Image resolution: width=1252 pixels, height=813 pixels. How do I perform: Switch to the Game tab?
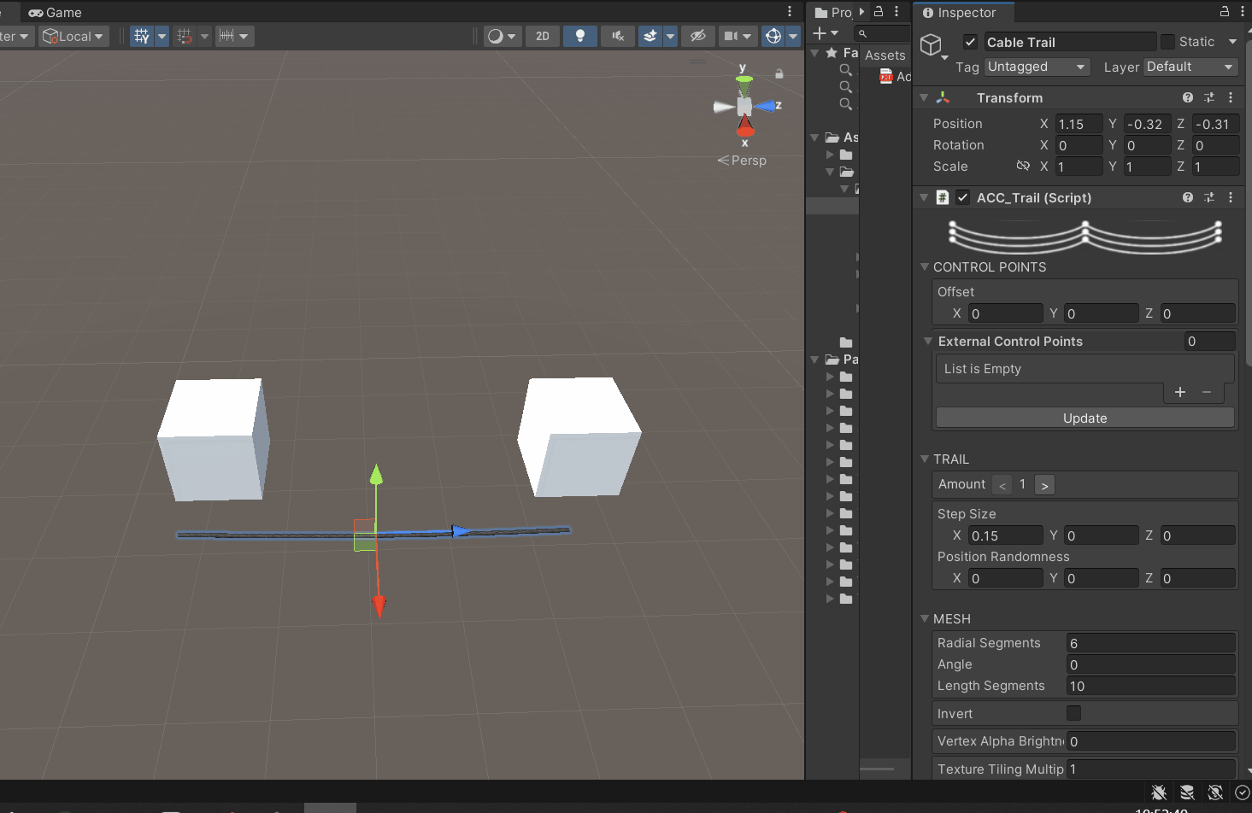56,12
